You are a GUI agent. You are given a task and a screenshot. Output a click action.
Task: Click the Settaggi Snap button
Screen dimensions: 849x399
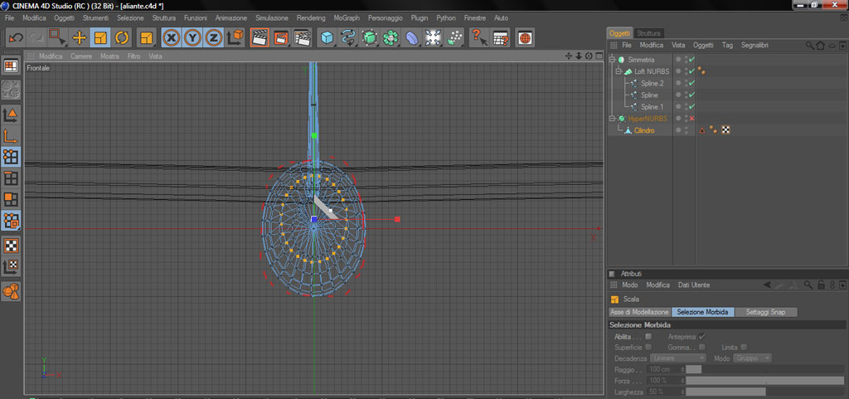pyautogui.click(x=766, y=312)
